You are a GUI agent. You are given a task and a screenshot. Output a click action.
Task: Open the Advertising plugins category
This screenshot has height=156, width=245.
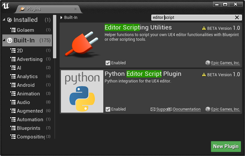click(27, 59)
